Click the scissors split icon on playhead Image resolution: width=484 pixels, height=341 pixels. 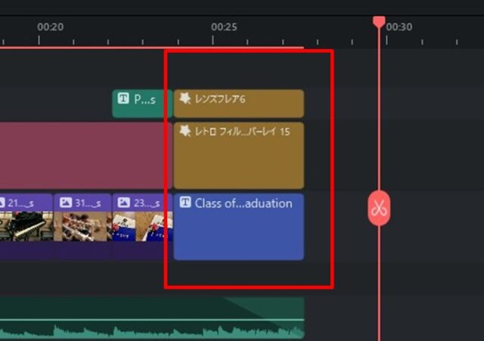click(379, 209)
